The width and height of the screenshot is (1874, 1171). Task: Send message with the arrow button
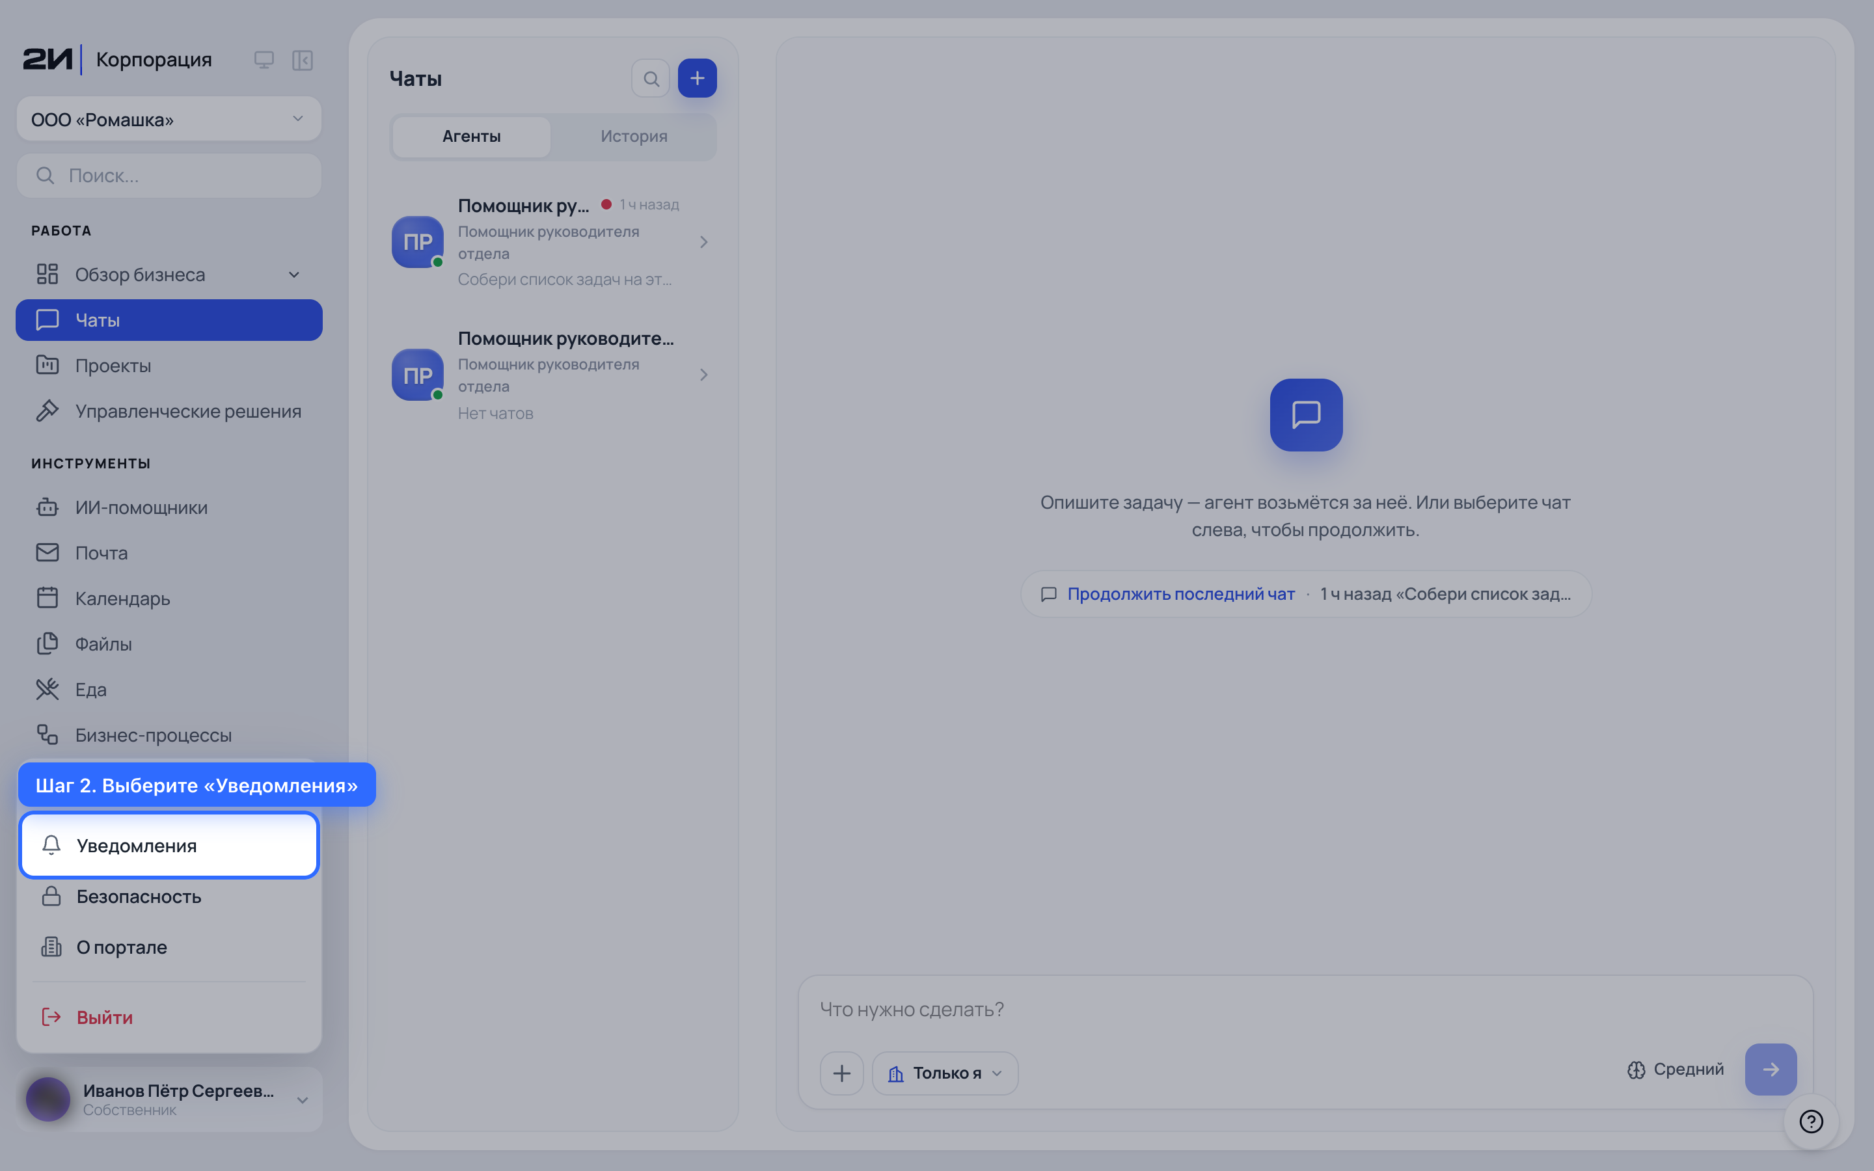point(1771,1070)
